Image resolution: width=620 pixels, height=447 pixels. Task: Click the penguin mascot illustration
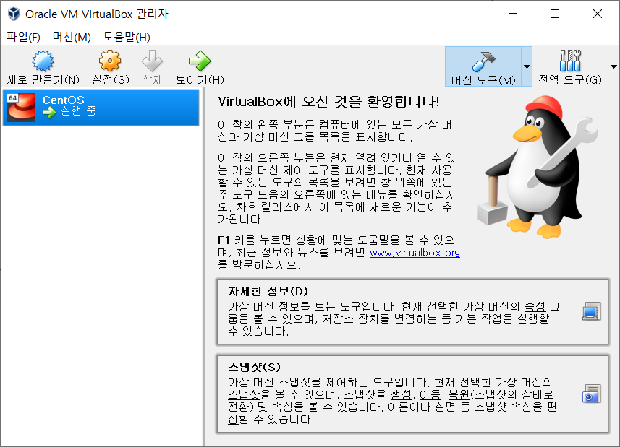[538, 168]
